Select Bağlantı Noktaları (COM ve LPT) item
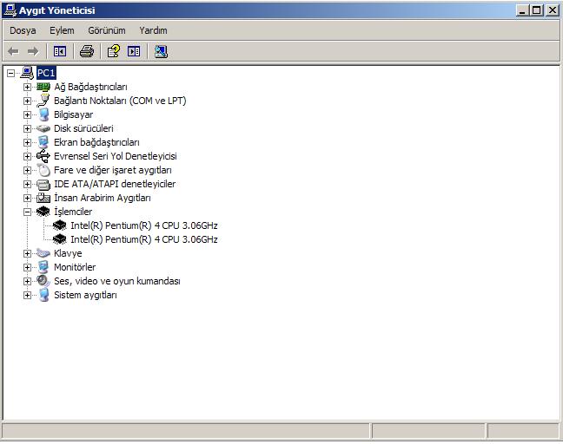The height and width of the screenshot is (444, 563). 119,101
